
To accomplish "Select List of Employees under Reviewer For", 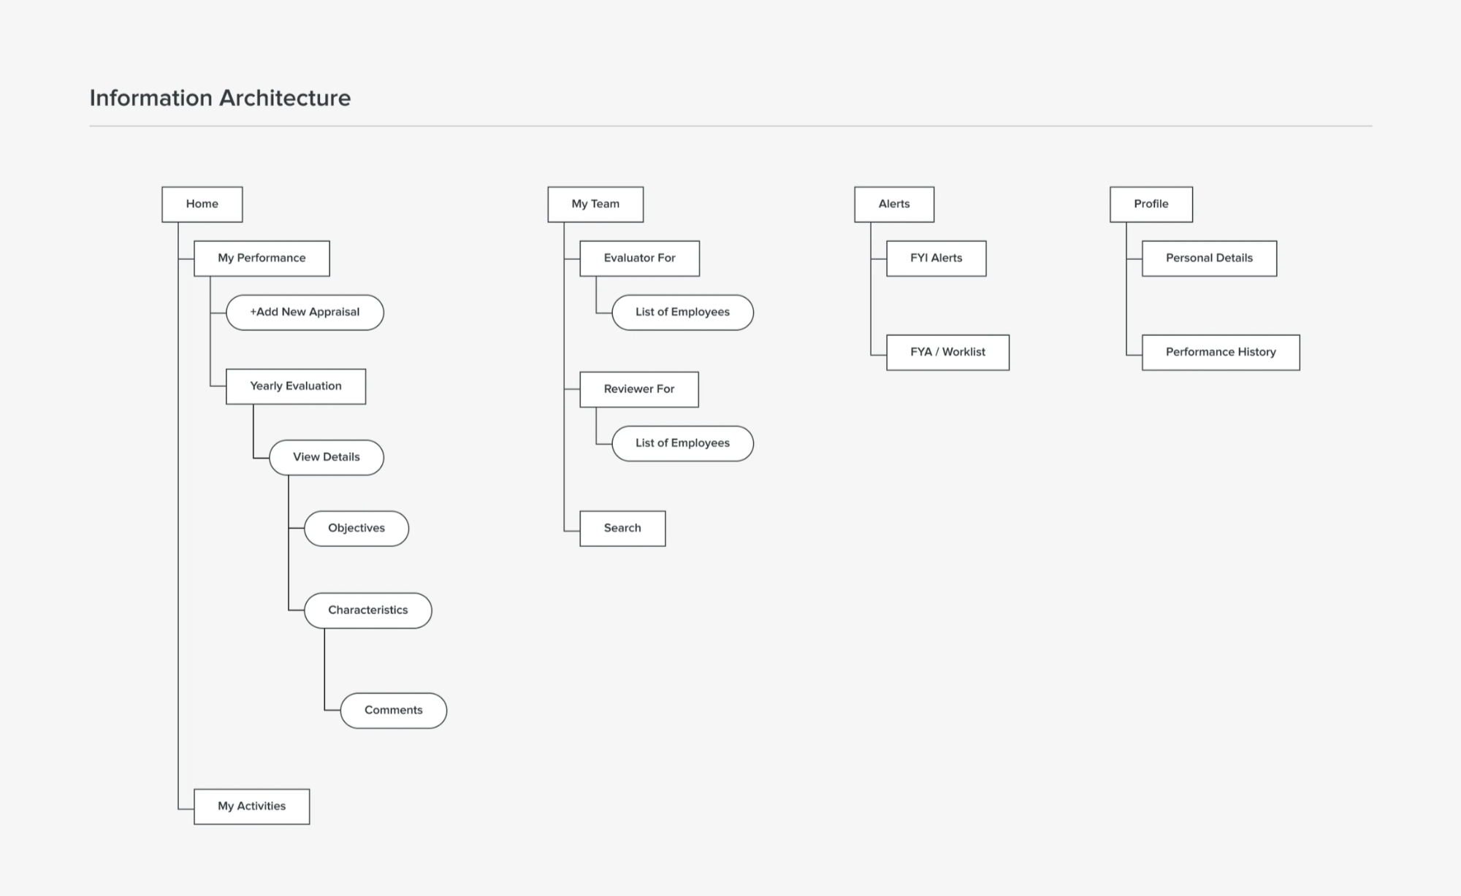I will point(682,443).
